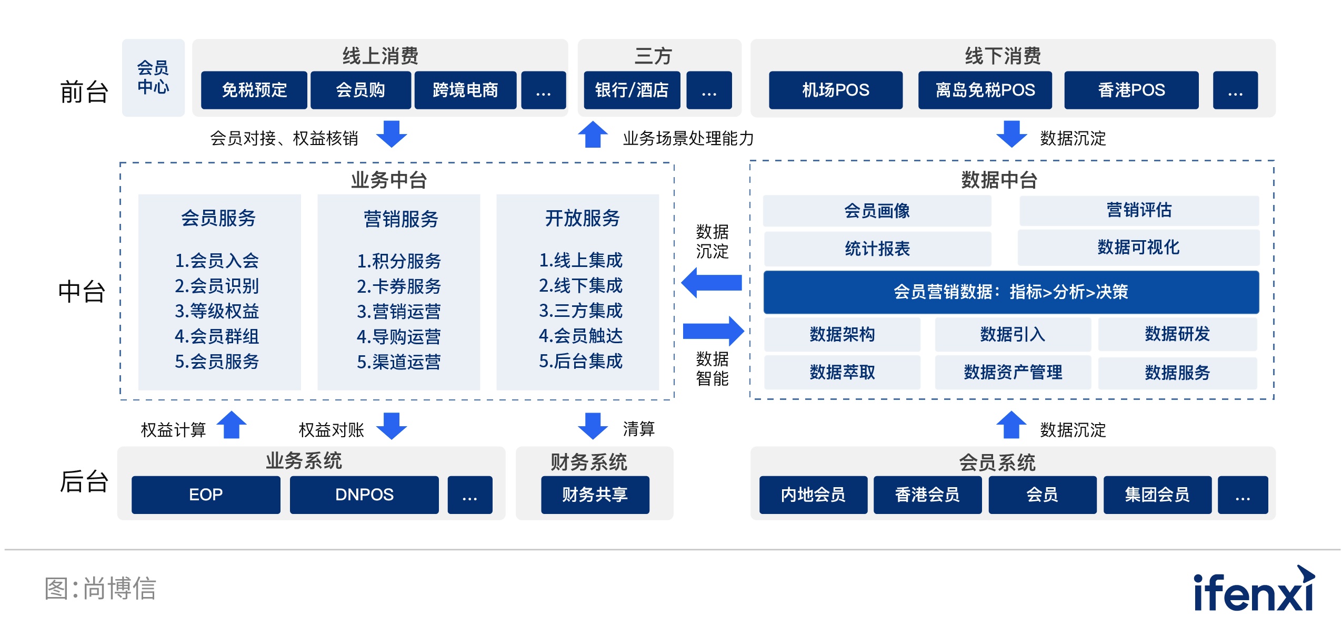The image size is (1342, 638).
Task: Click the ellipsis box in 线上消费
Action: coord(543,90)
